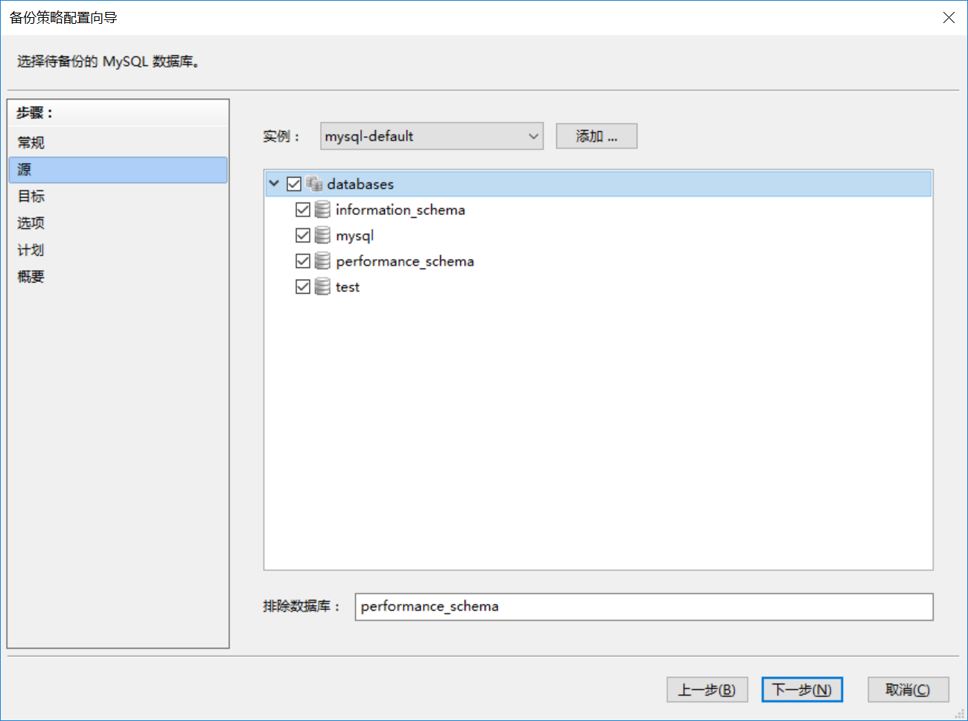The image size is (968, 721).
Task: Click the information_schema database icon
Action: [322, 210]
